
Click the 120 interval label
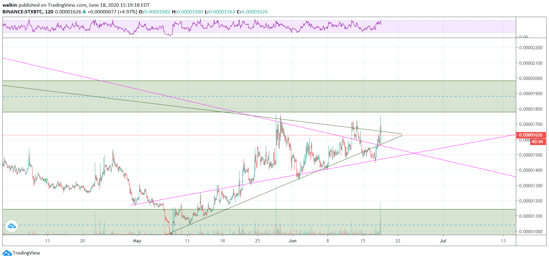click(49, 12)
